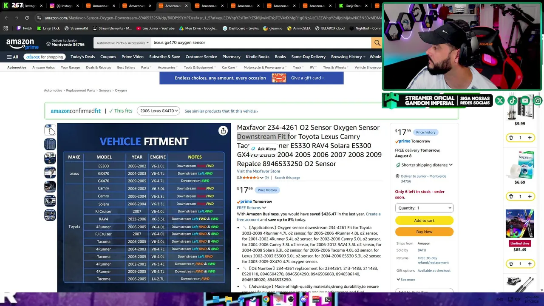Image resolution: width=544 pixels, height=306 pixels.
Task: Open the Browsing History dropdown
Action: (x=348, y=57)
